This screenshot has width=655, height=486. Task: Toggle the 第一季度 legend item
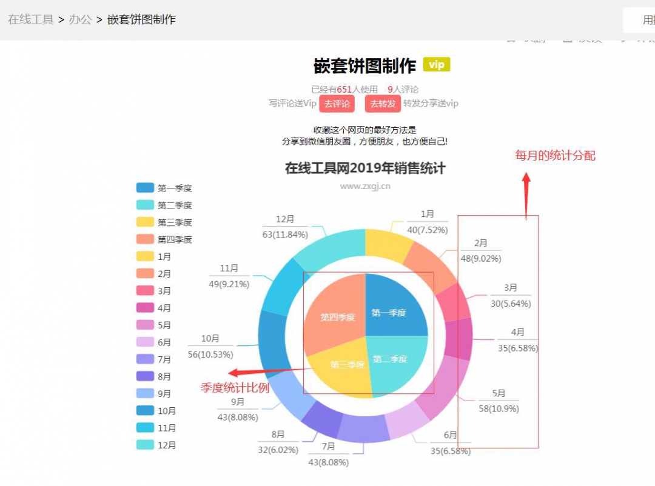(x=164, y=188)
